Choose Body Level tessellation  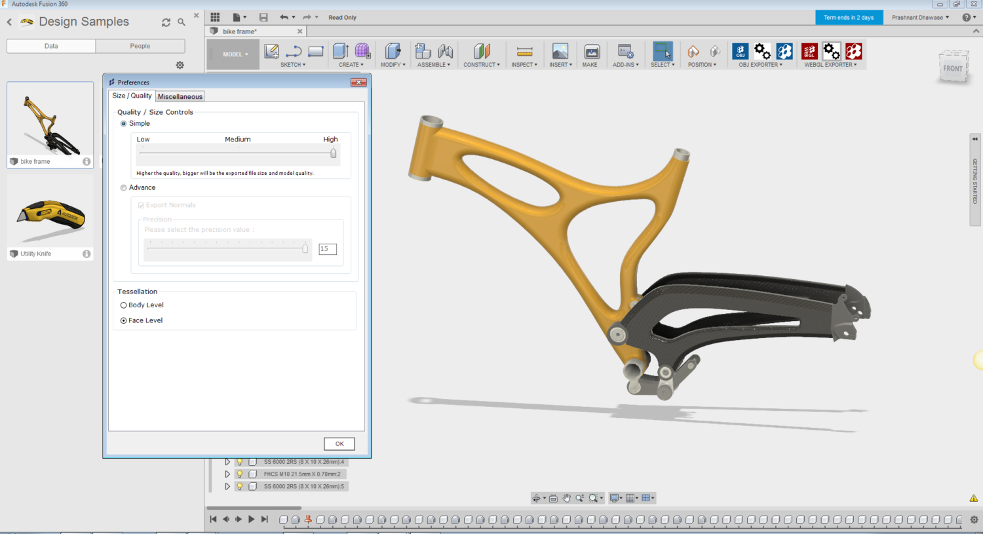[x=123, y=305]
